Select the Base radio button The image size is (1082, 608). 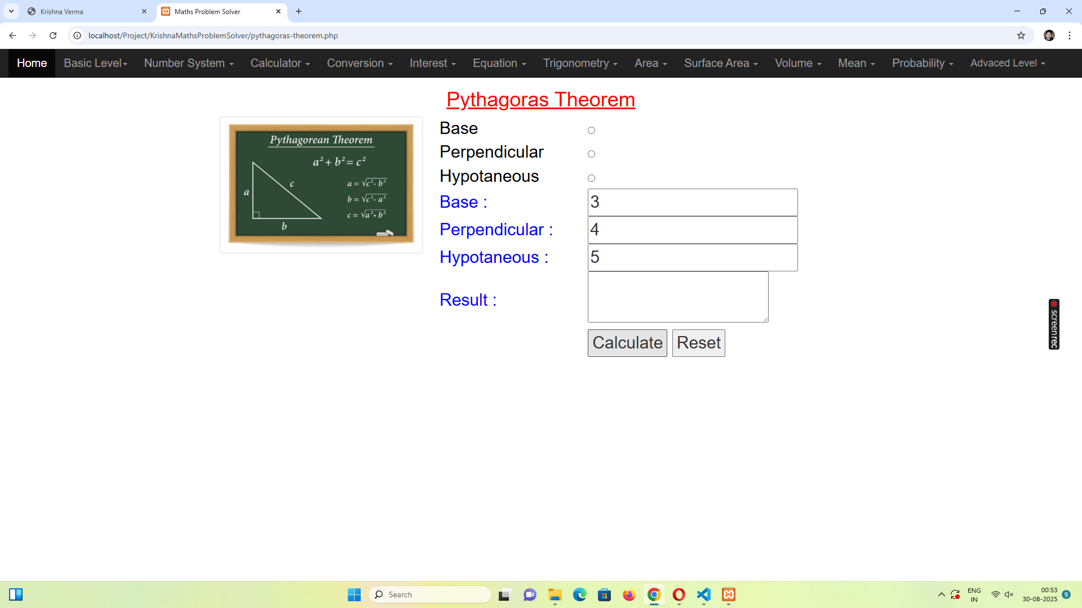(591, 130)
